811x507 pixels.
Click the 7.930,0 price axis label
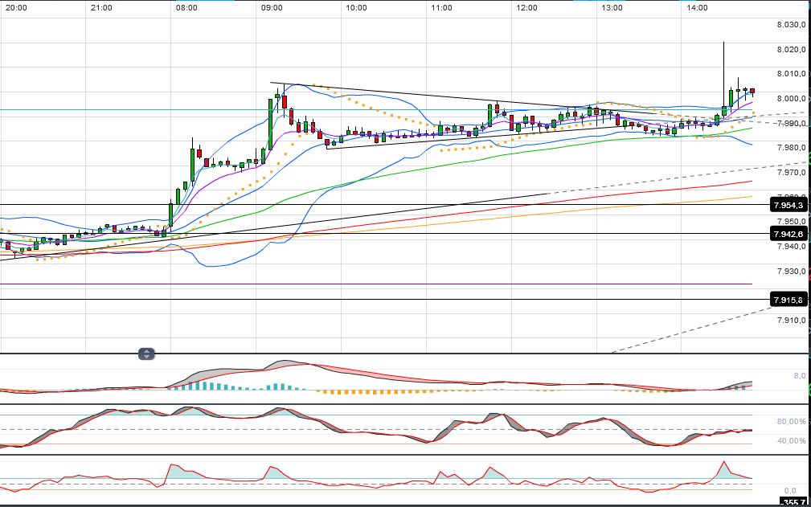pyautogui.click(x=792, y=271)
